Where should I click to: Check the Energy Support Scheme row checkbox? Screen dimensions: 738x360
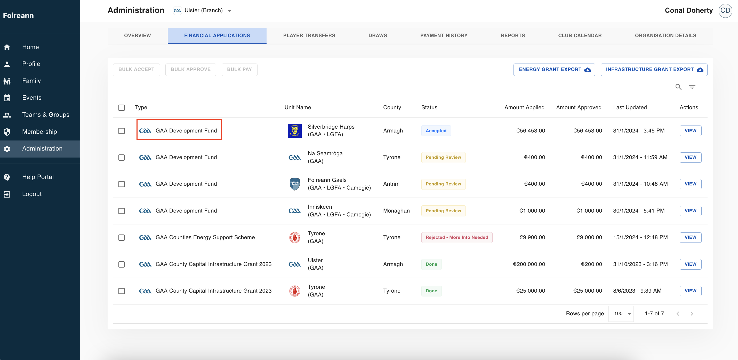click(122, 238)
